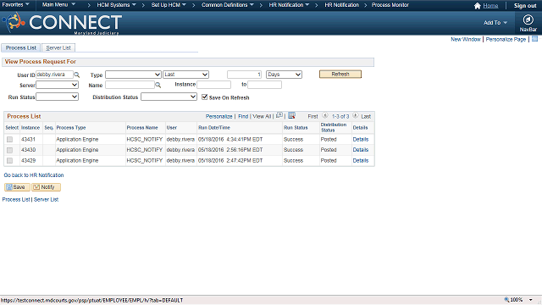Click the Process Monitor breadcrumb
This screenshot has height=305, width=542.
pos(390,5)
